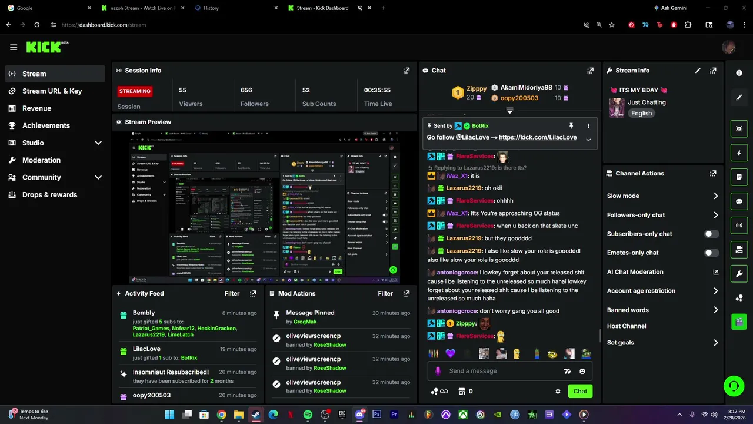Toggle Emotes-only chat switch

[712, 253]
